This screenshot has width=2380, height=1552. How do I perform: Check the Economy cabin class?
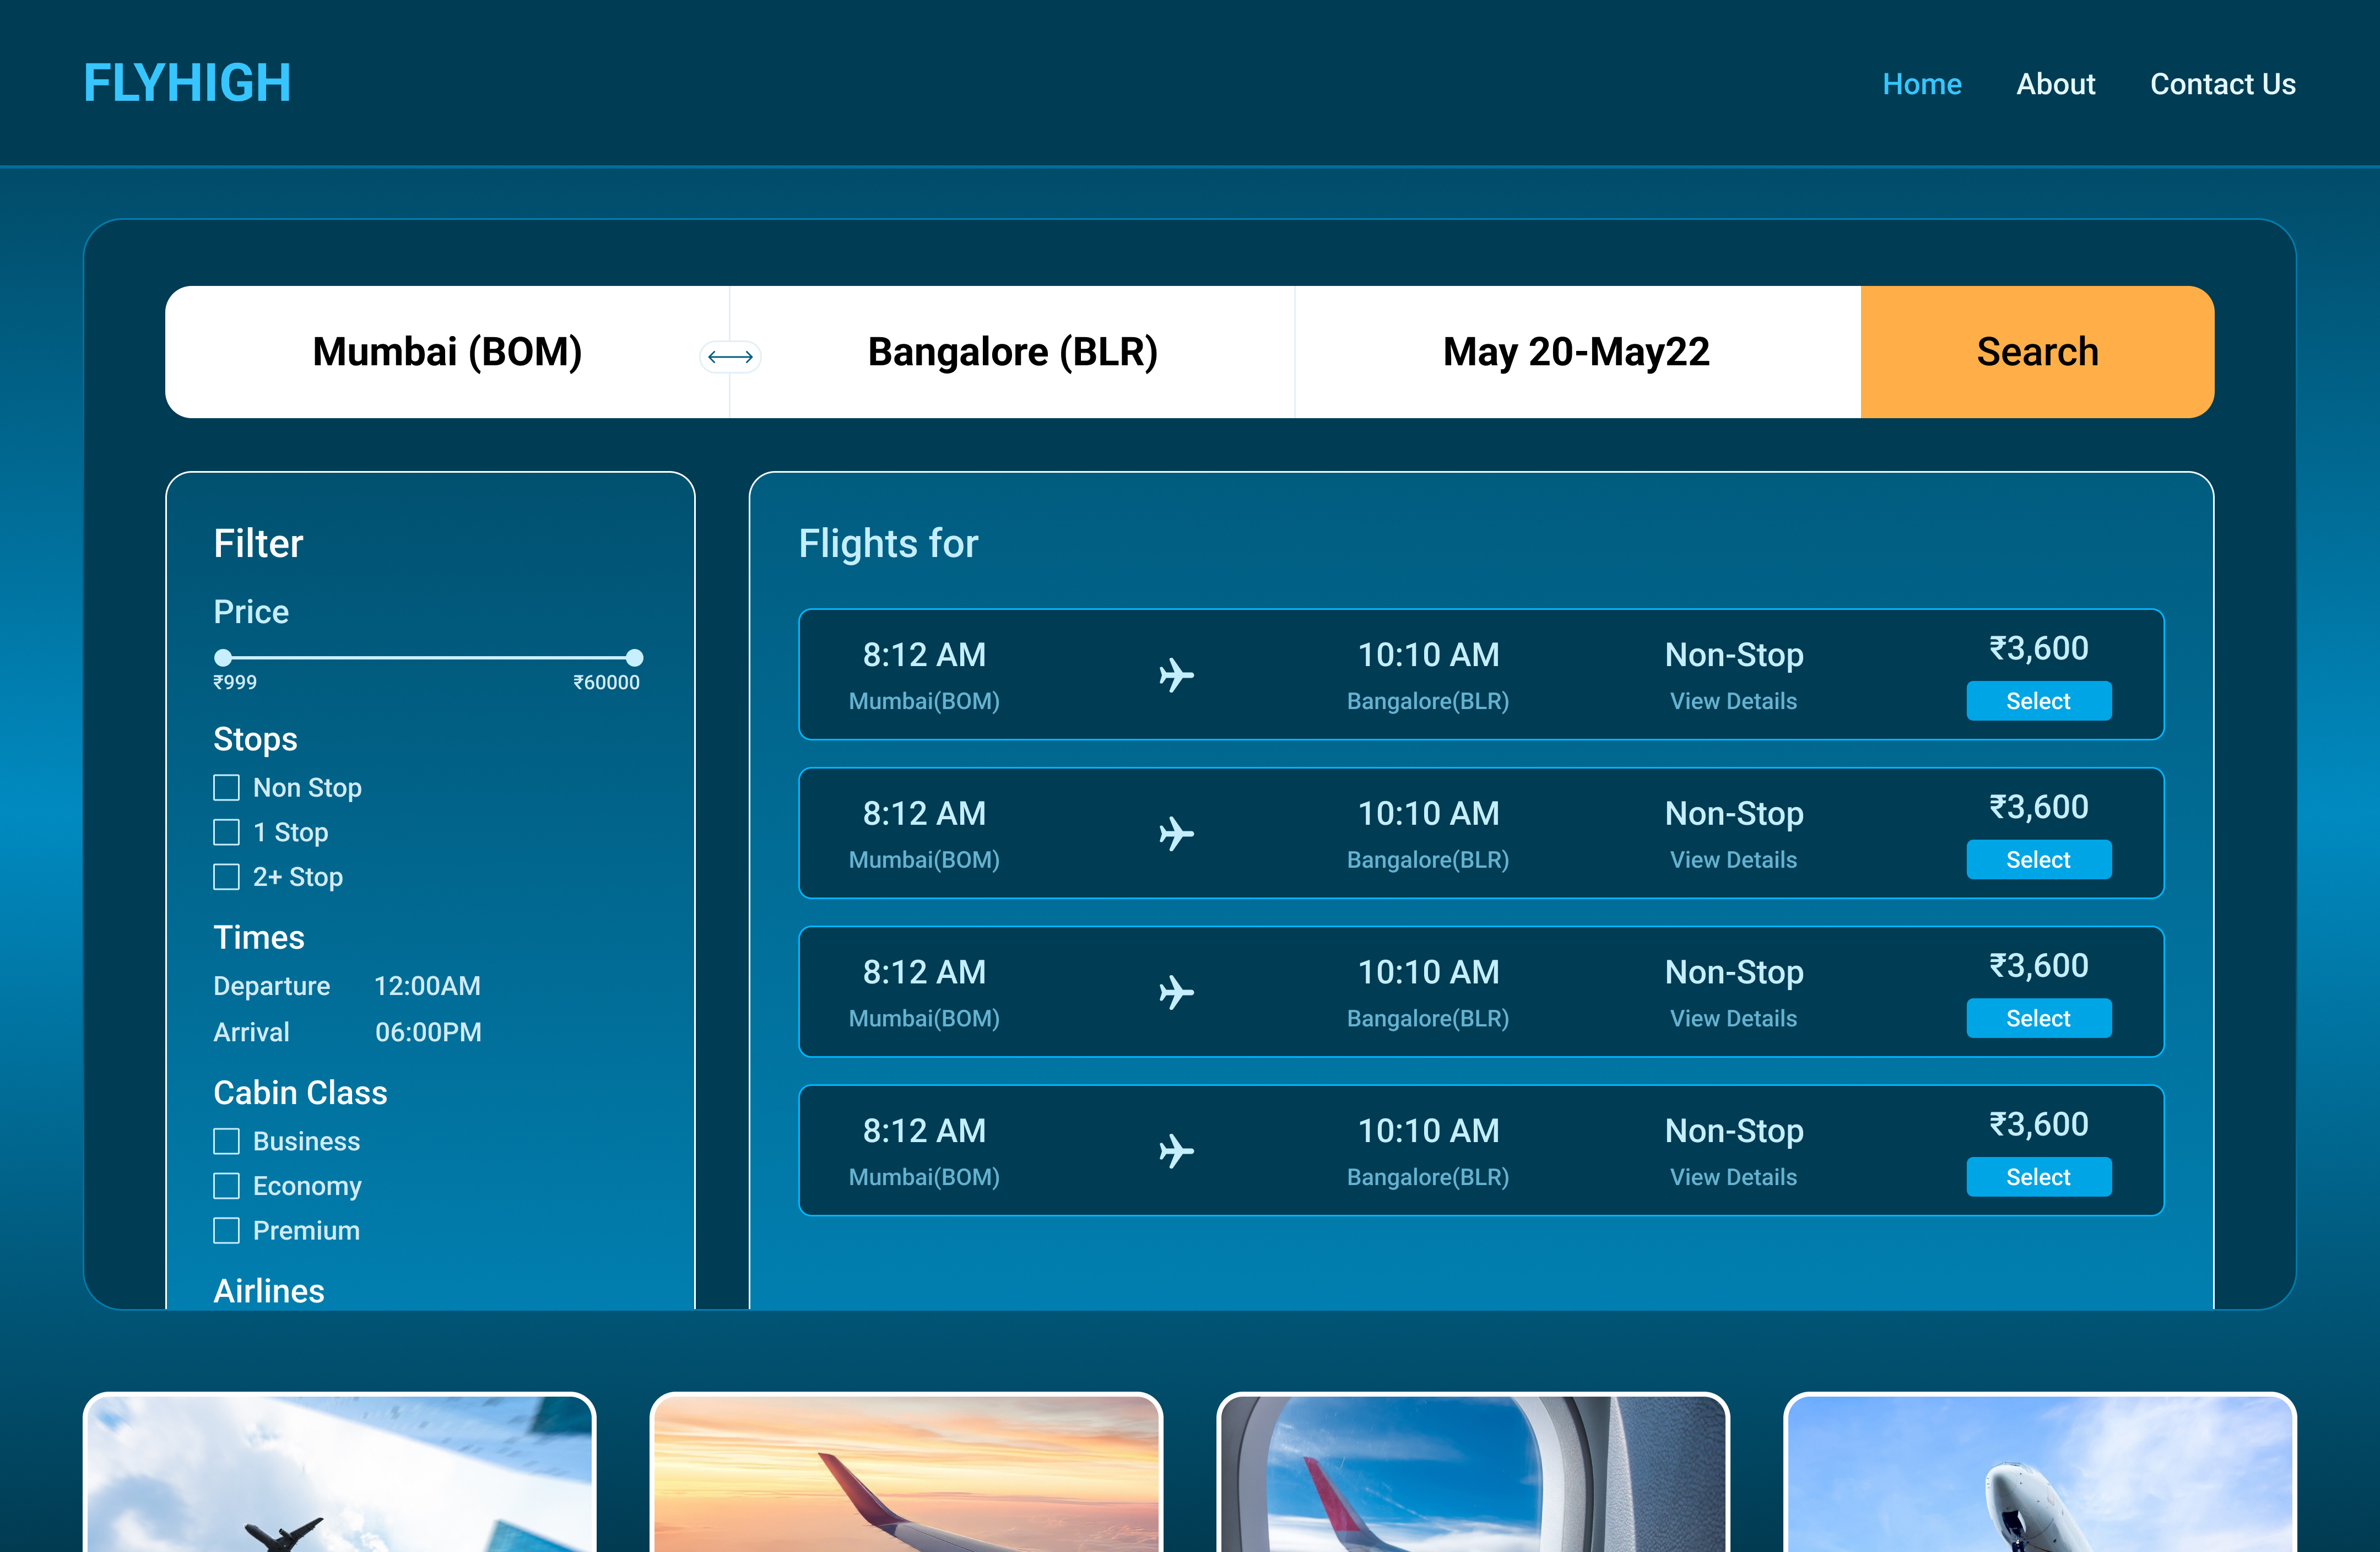click(227, 1186)
